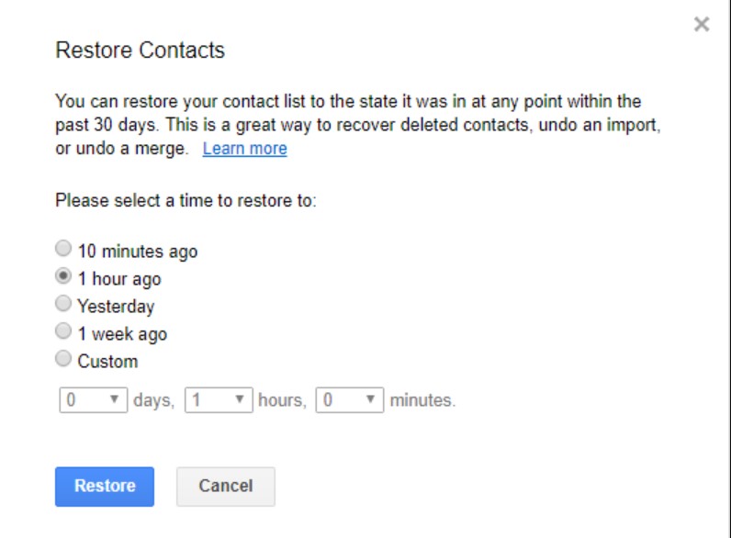This screenshot has width=731, height=538.
Task: Pick the 1 week ago radio button
Action: pos(63,331)
